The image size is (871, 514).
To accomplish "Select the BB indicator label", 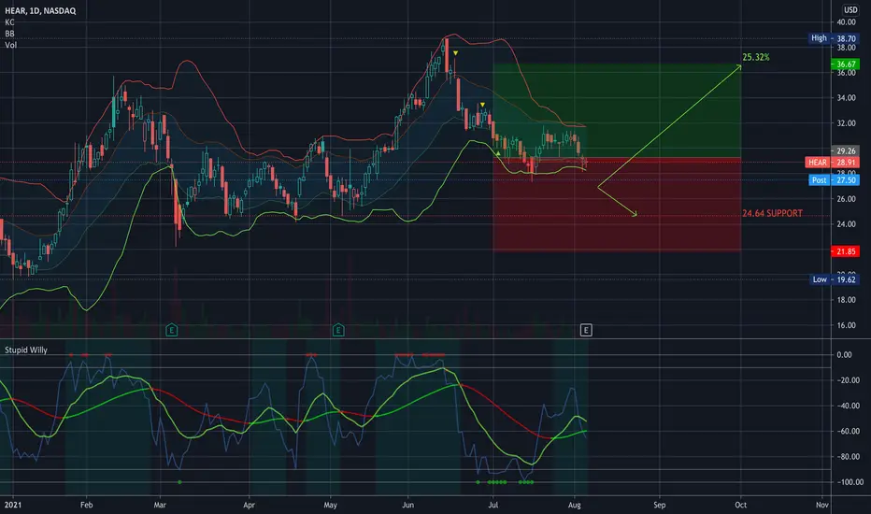I will (9, 34).
